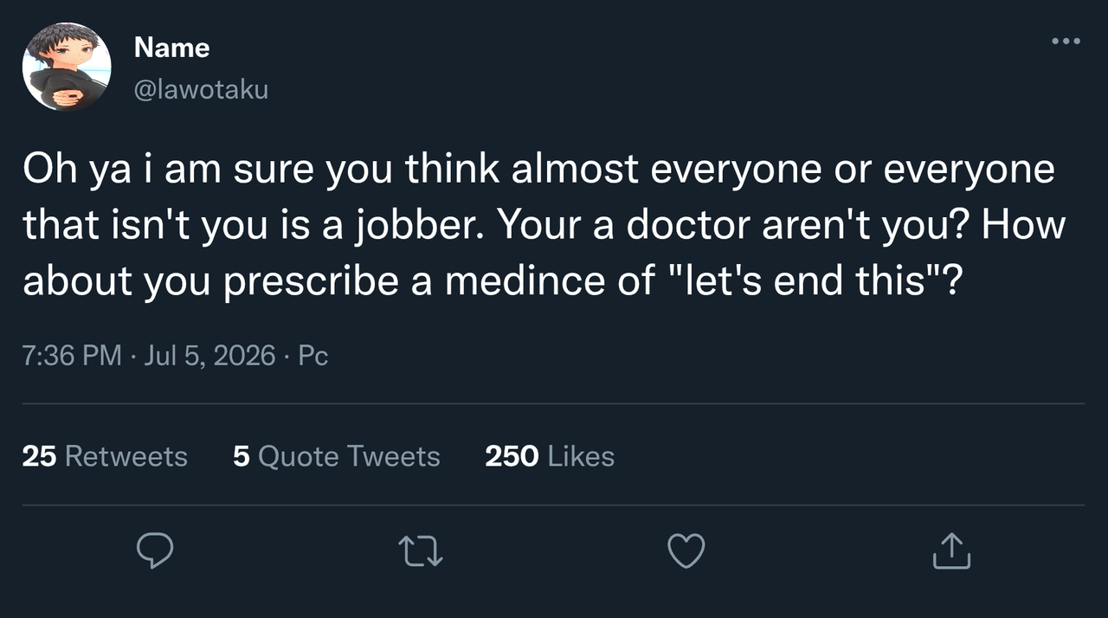Click the tweet line starting "Oh ya i am sure"
This screenshot has height=618, width=1108.
coord(538,170)
